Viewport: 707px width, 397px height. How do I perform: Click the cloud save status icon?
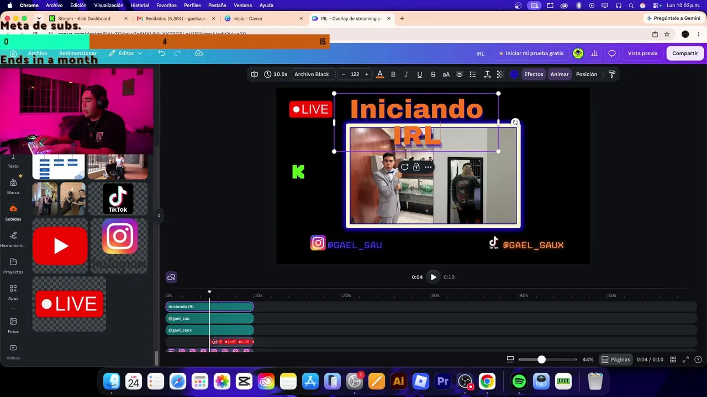(199, 53)
